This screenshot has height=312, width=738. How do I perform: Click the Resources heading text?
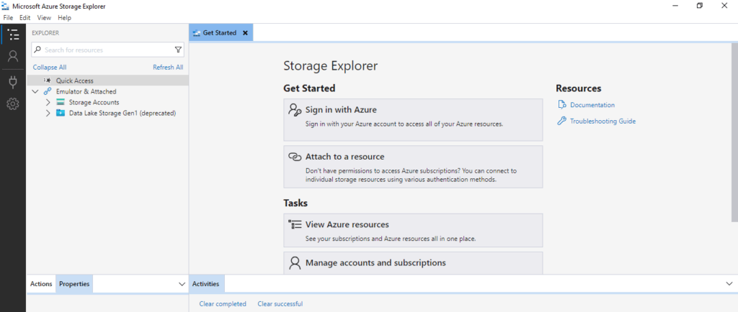(579, 88)
